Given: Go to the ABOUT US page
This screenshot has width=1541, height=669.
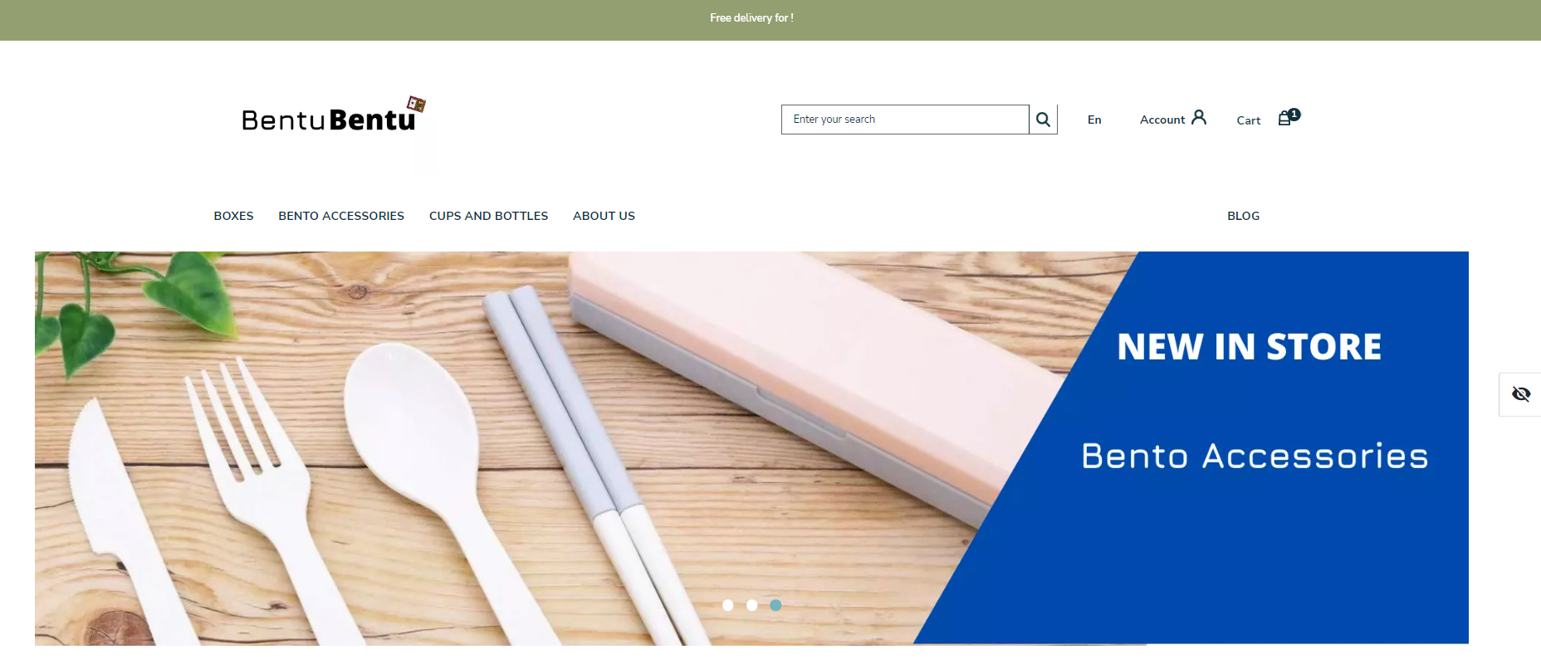Looking at the screenshot, I should (604, 216).
